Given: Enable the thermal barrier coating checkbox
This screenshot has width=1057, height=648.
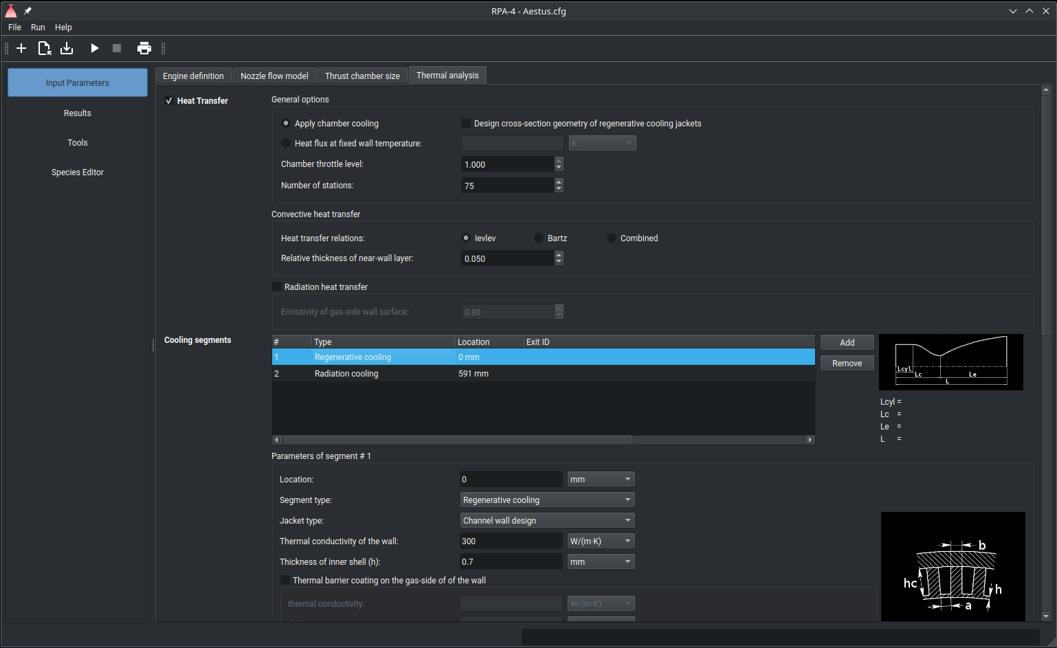Looking at the screenshot, I should [285, 581].
